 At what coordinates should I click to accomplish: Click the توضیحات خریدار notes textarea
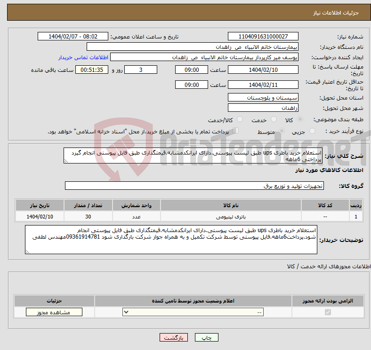171,240
